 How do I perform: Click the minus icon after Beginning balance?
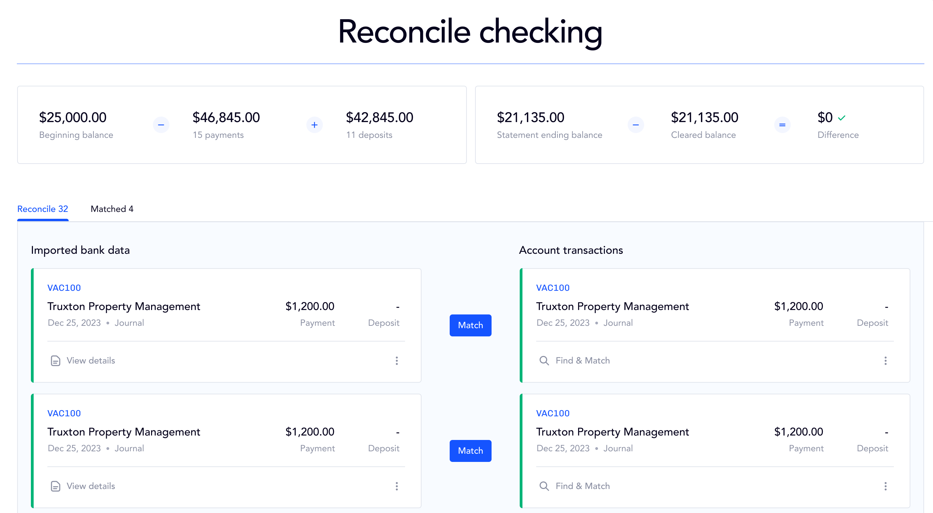pos(161,125)
